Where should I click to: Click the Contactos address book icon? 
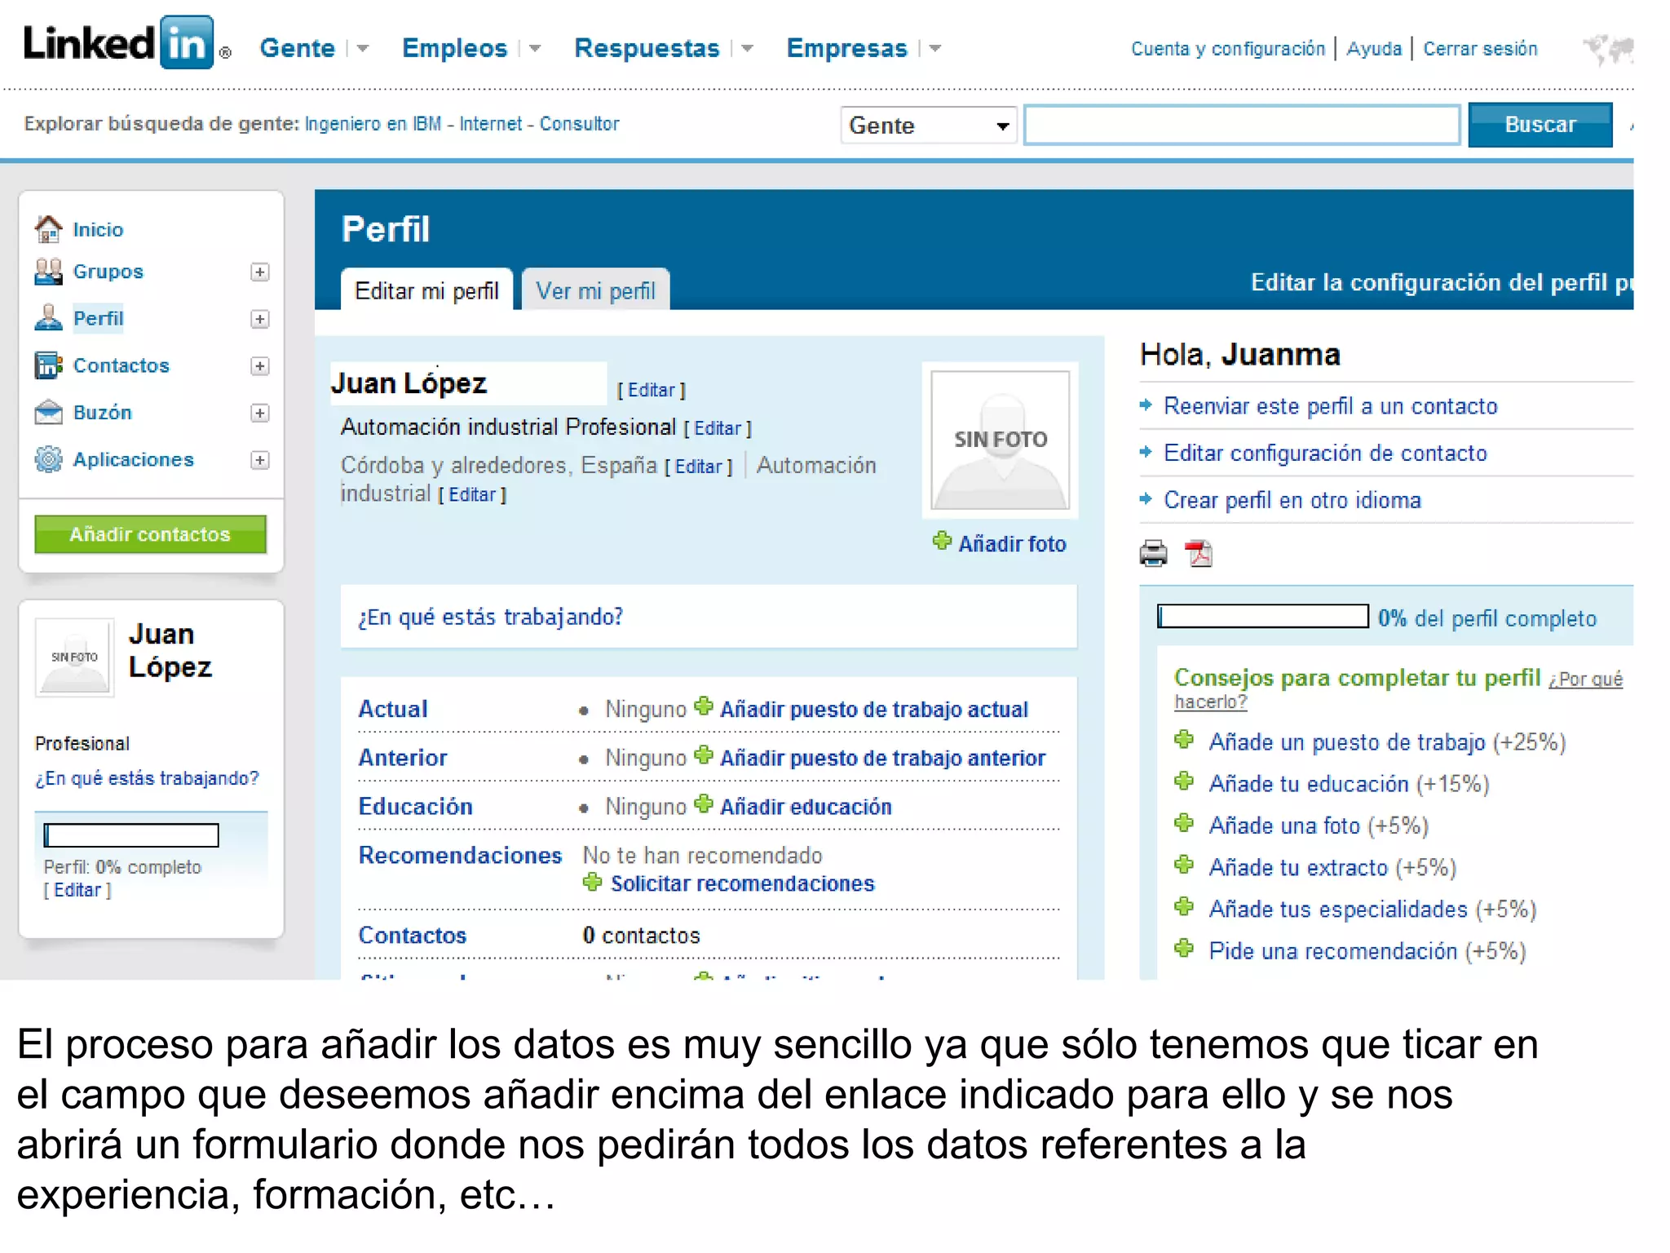[x=48, y=365]
